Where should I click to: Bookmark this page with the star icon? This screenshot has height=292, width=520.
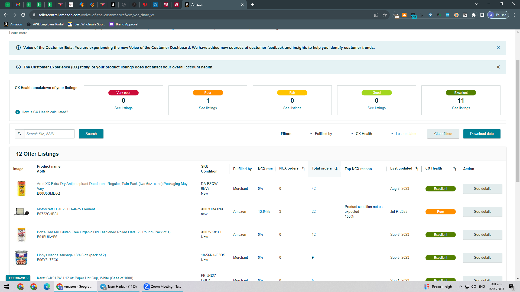click(x=385, y=15)
